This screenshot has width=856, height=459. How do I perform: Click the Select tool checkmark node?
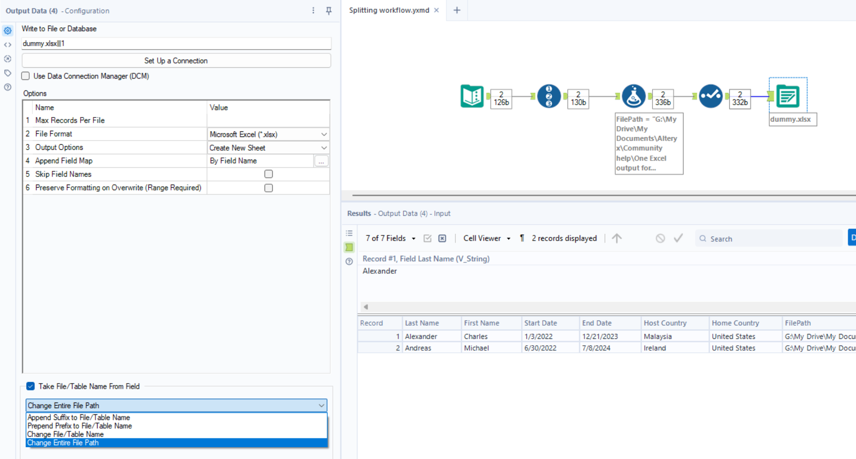[710, 96]
